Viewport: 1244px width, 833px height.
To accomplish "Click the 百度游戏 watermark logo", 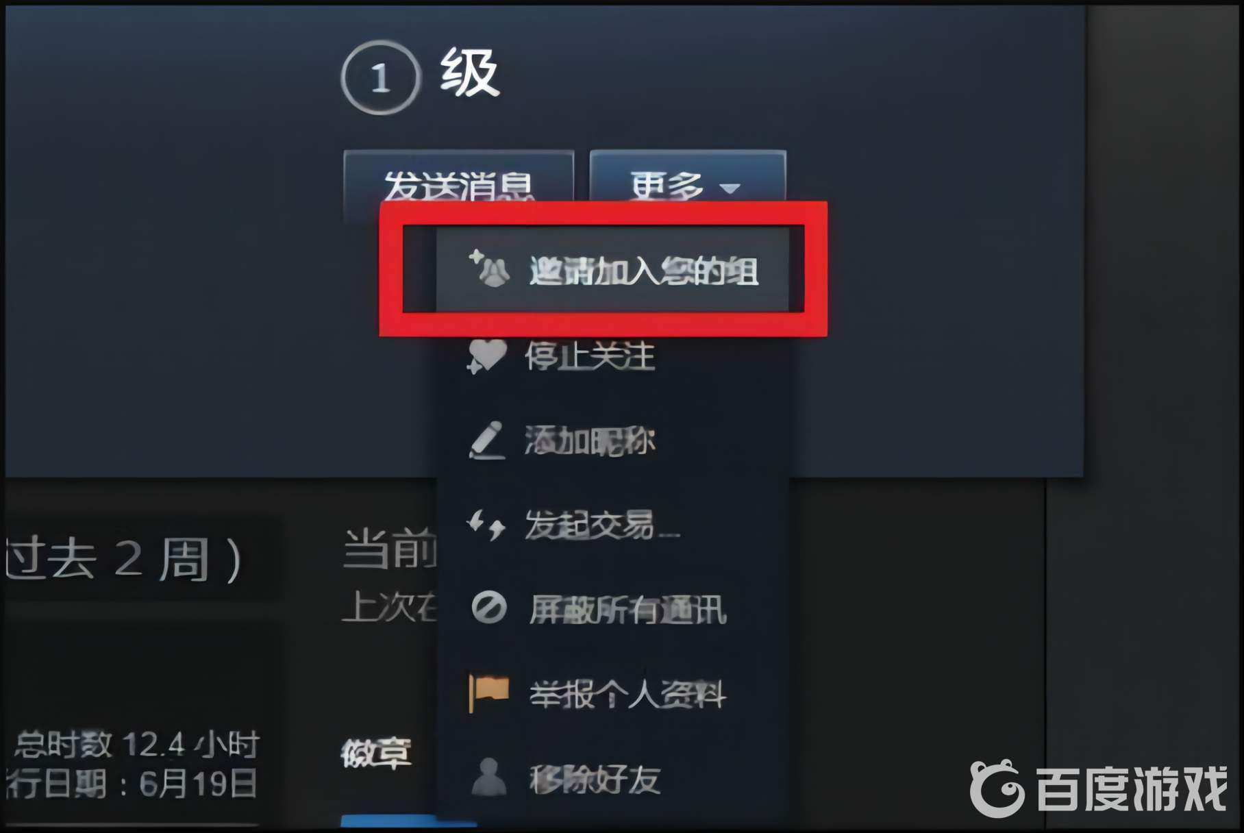I will [1098, 789].
